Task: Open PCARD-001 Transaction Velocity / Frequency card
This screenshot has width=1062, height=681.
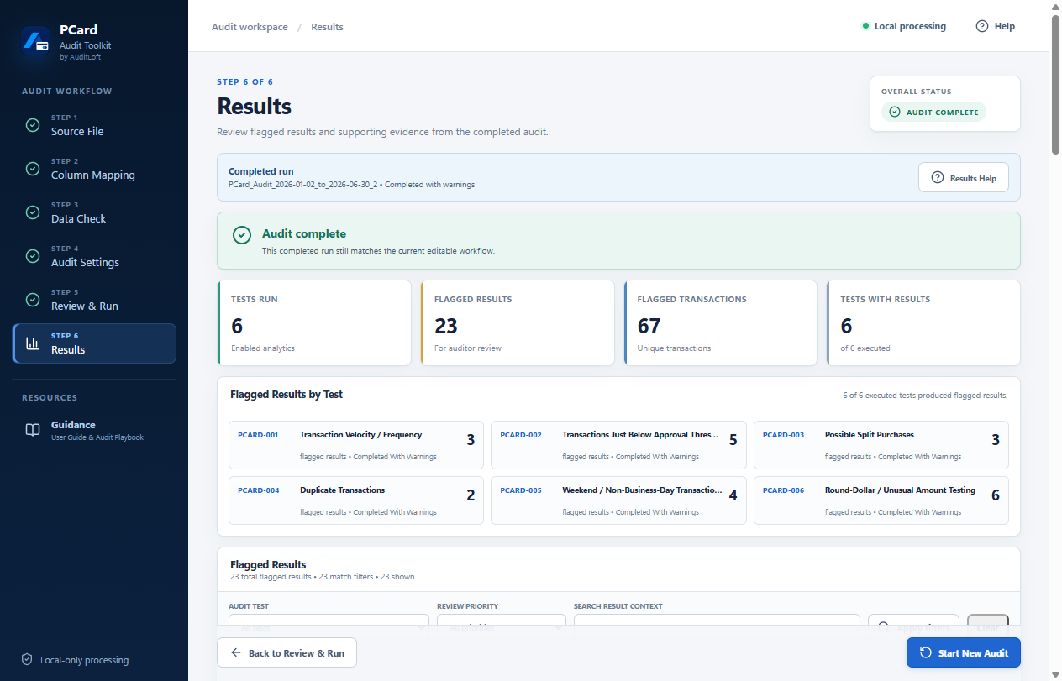Action: tap(356, 445)
